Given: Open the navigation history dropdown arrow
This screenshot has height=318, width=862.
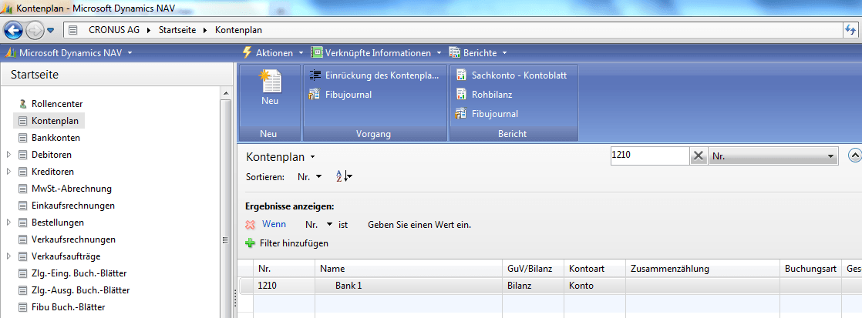Looking at the screenshot, I should pyautogui.click(x=51, y=30).
